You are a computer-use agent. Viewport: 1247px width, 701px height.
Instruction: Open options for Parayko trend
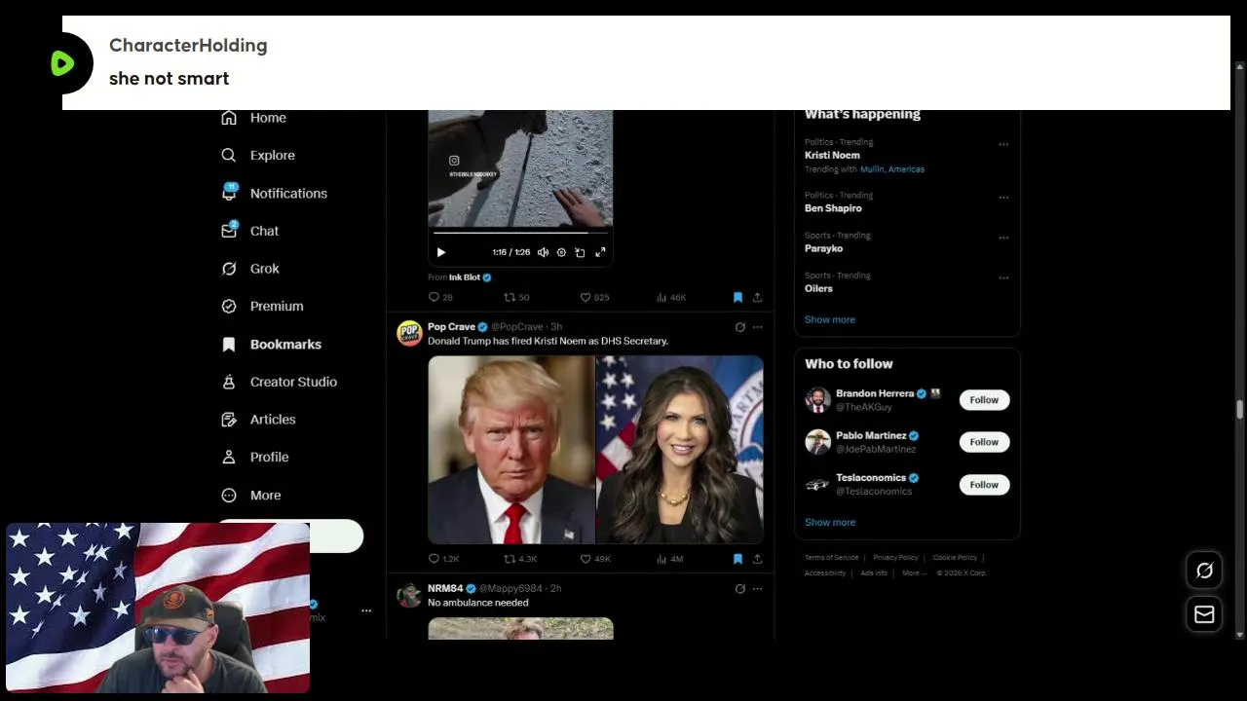coord(1003,238)
